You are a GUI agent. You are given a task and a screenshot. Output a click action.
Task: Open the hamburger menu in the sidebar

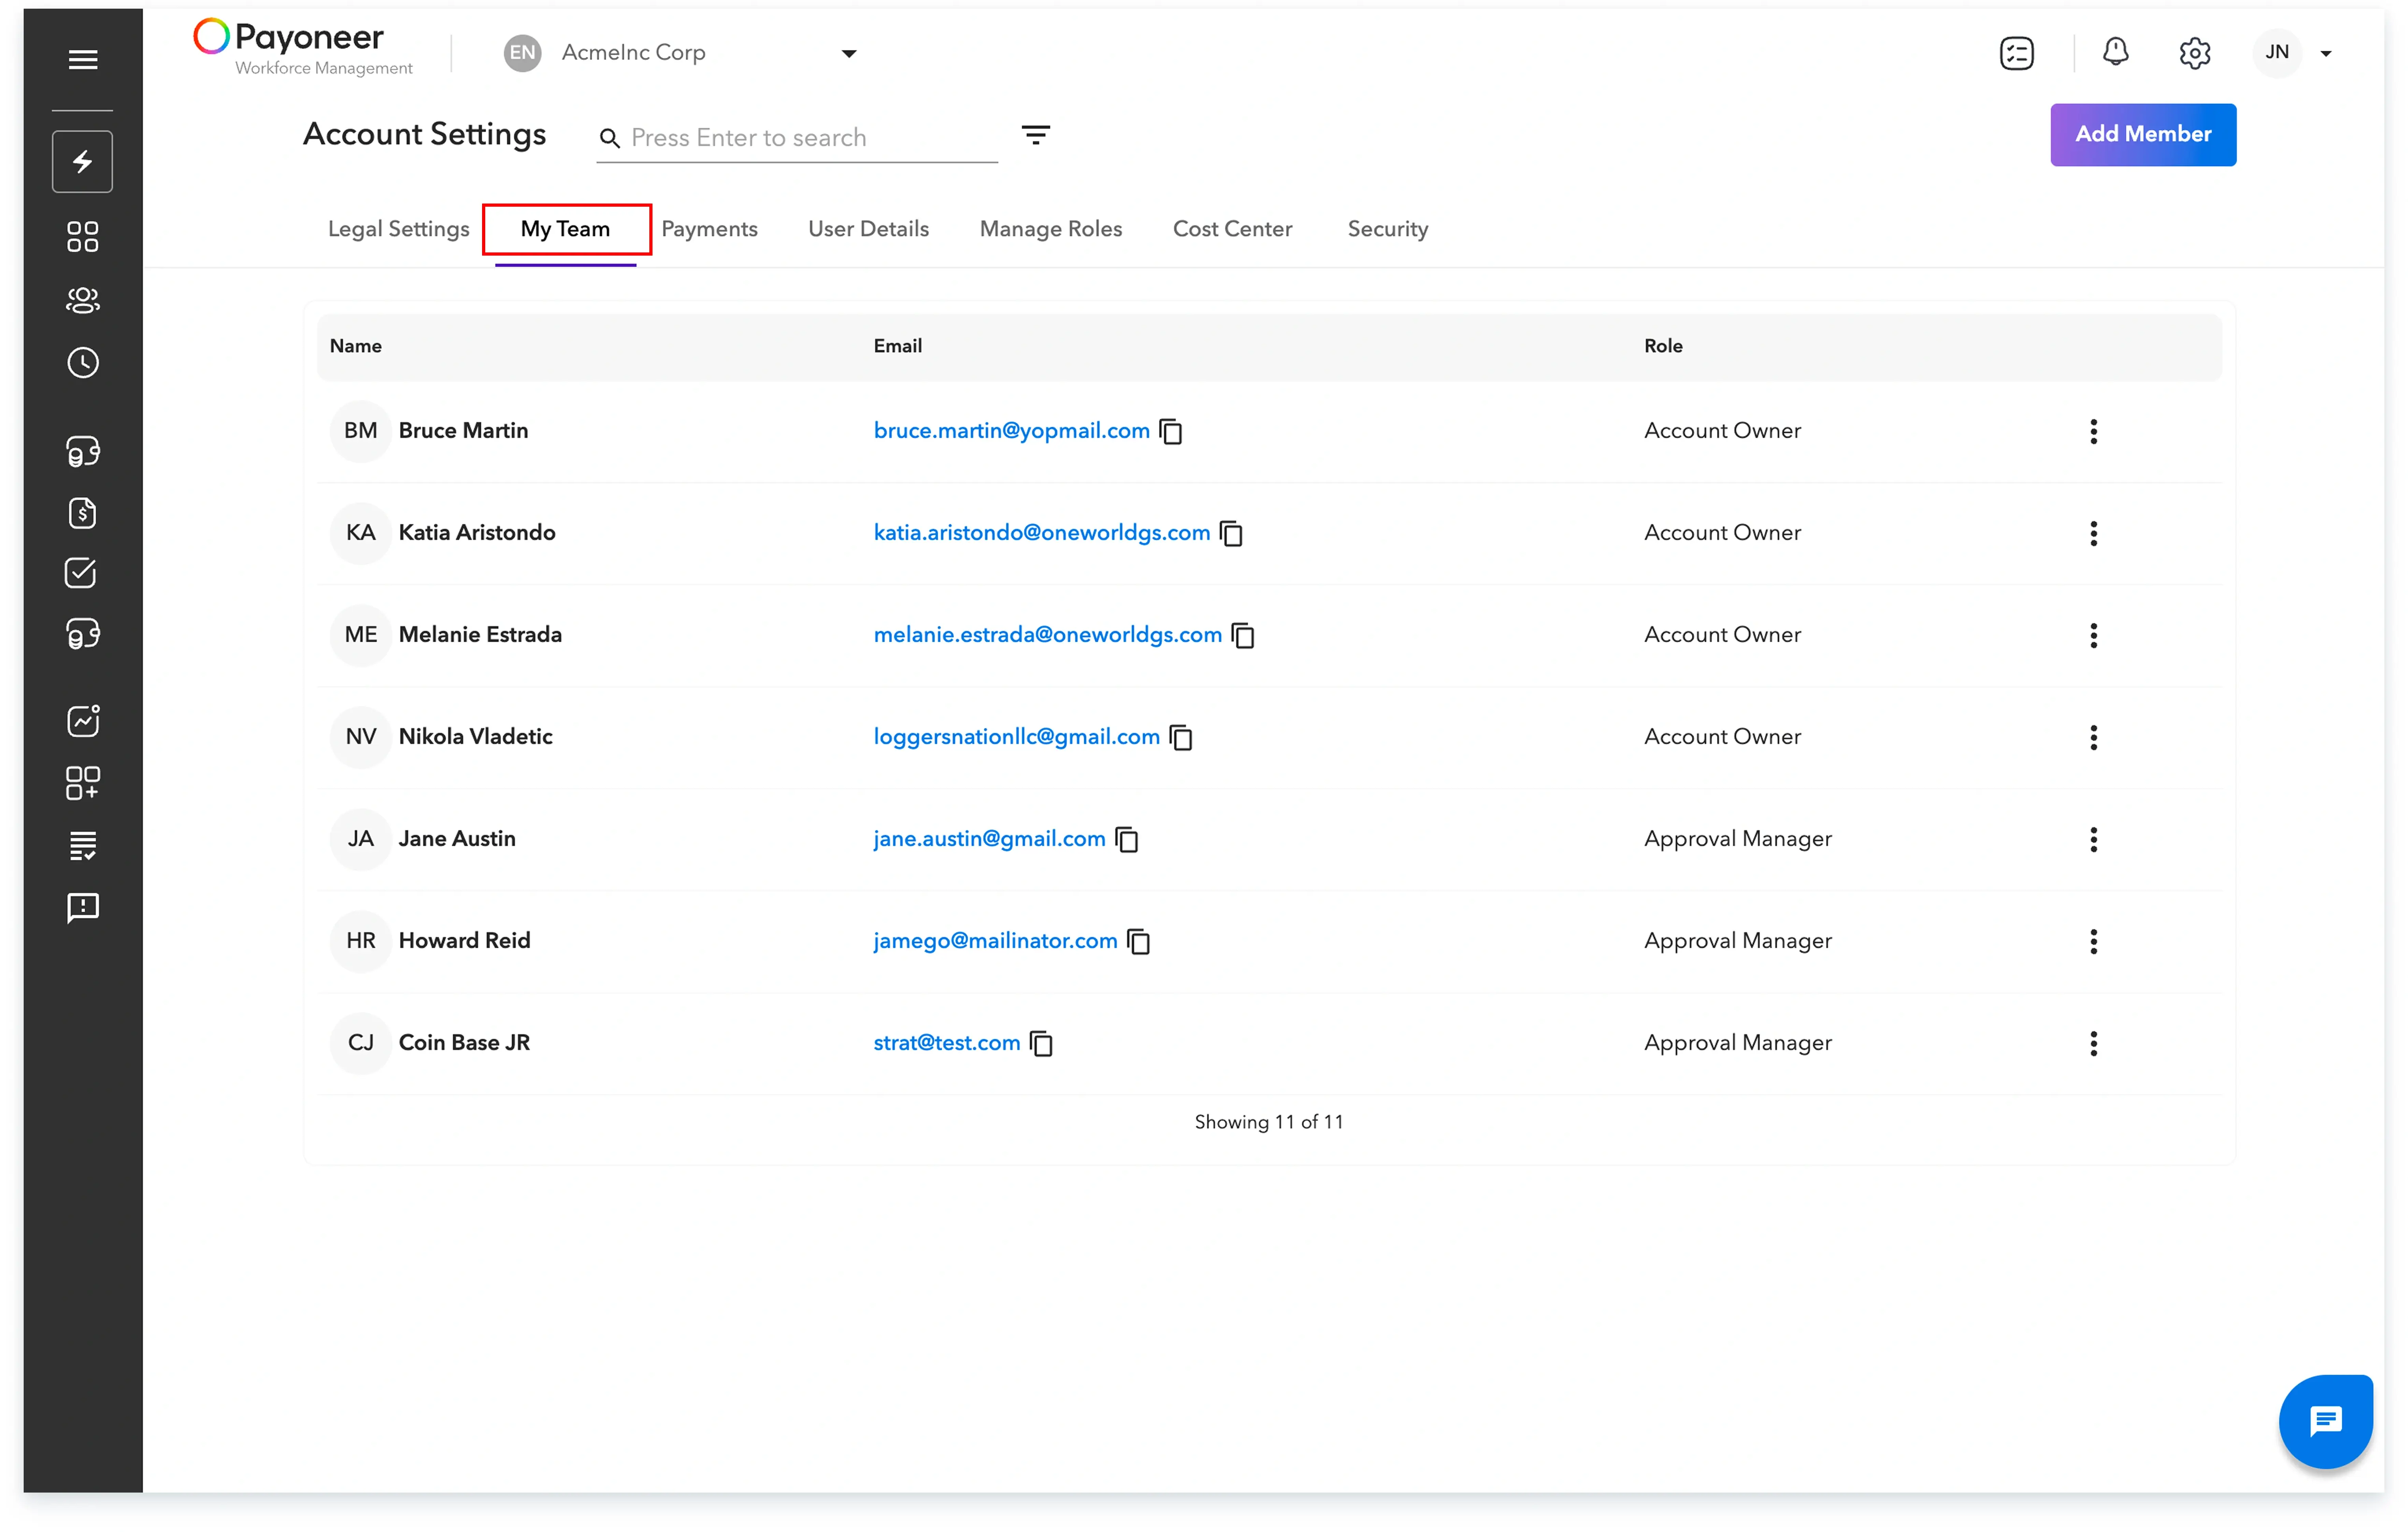point(83,60)
